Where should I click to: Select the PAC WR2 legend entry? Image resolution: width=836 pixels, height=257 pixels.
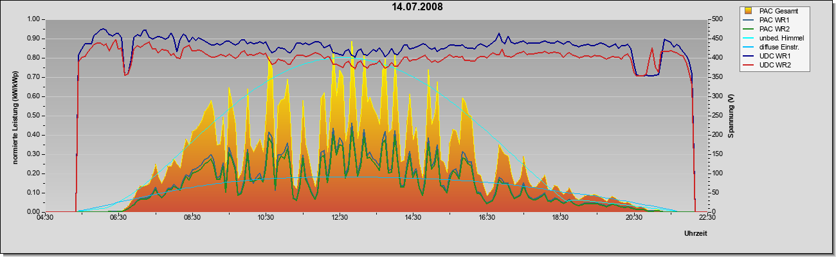[x=774, y=29]
